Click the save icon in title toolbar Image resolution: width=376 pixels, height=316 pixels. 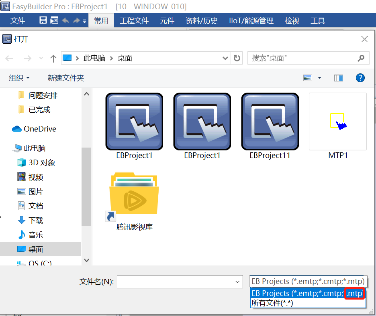[43, 20]
